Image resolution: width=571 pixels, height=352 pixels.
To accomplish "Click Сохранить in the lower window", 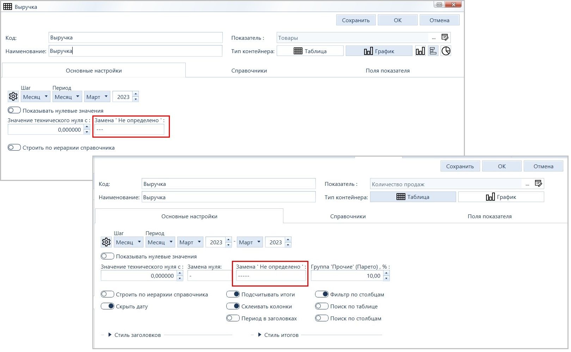I will pyautogui.click(x=460, y=166).
